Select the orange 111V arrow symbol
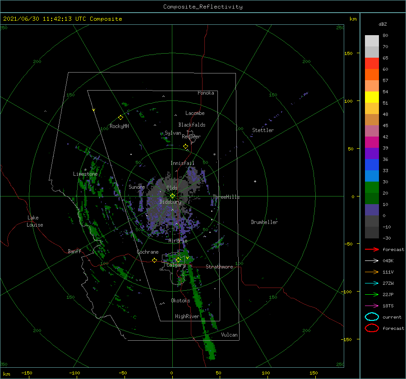 [372, 272]
